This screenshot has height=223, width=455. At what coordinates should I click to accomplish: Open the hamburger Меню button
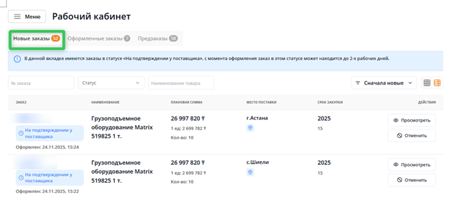click(27, 16)
